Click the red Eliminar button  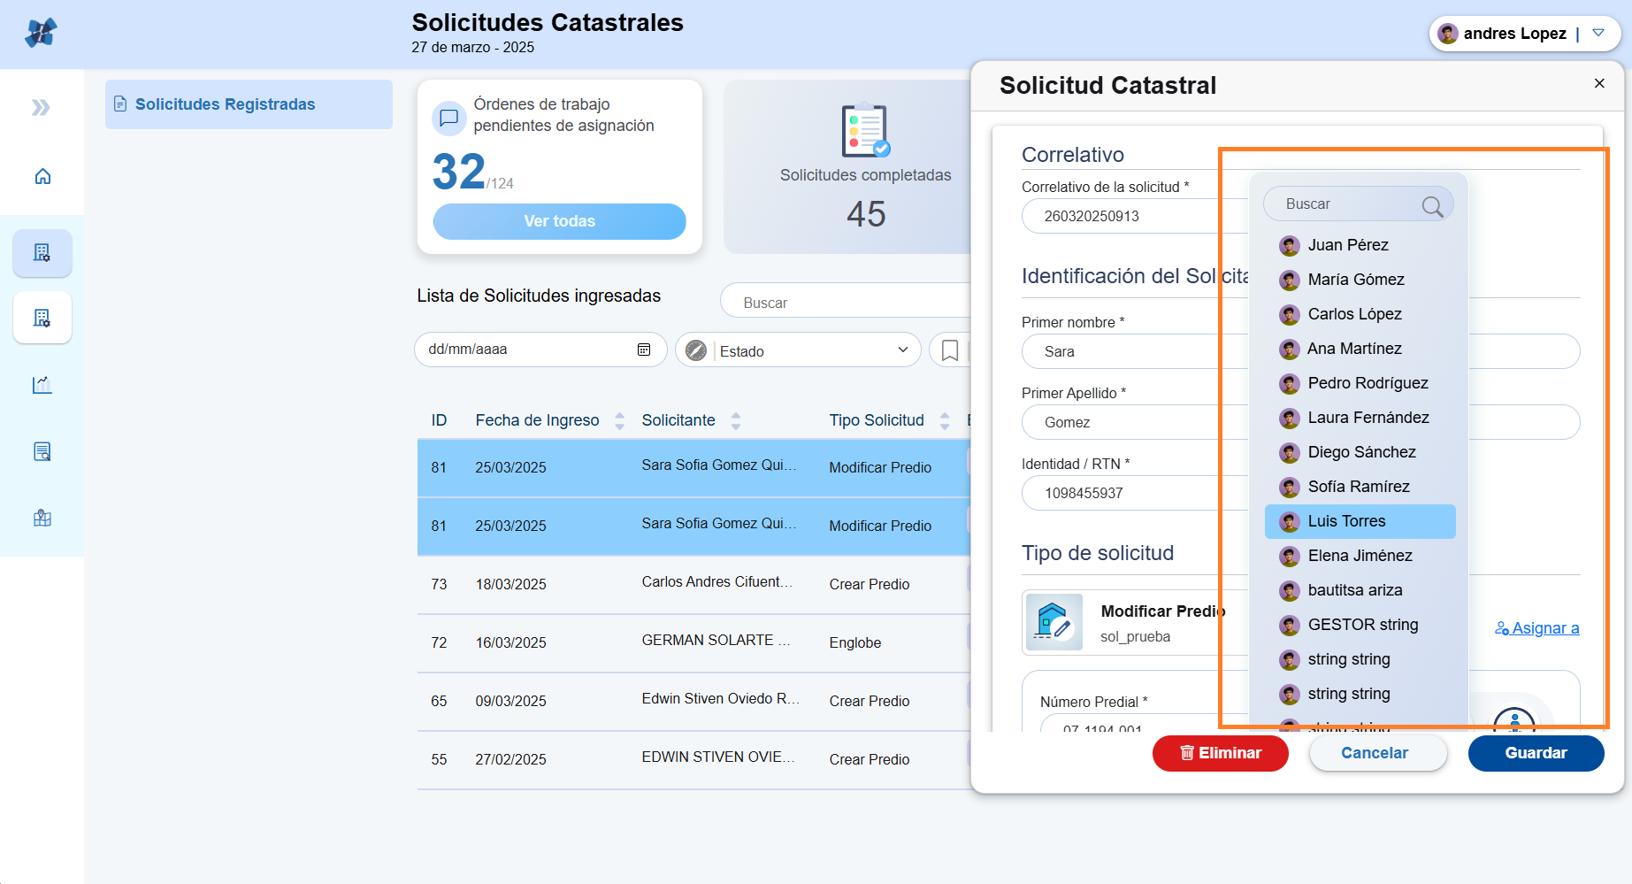pos(1220,753)
